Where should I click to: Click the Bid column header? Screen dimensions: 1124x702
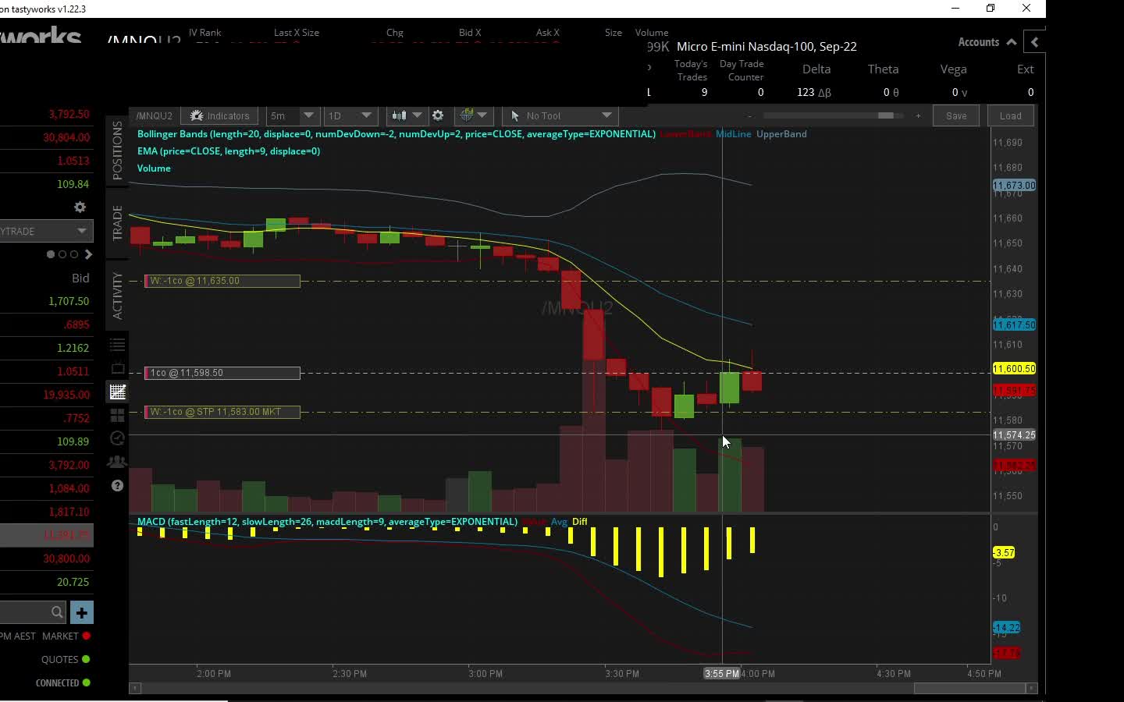[80, 278]
